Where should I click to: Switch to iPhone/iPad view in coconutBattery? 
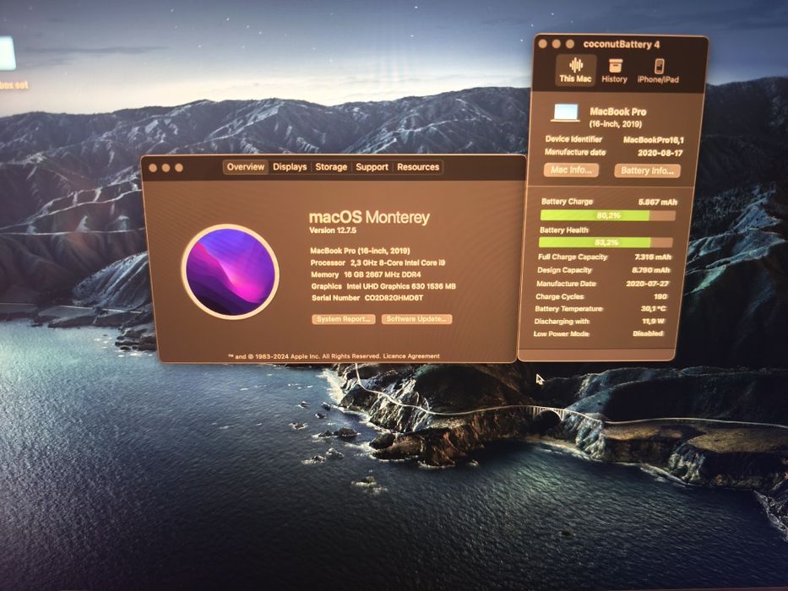coord(658,72)
